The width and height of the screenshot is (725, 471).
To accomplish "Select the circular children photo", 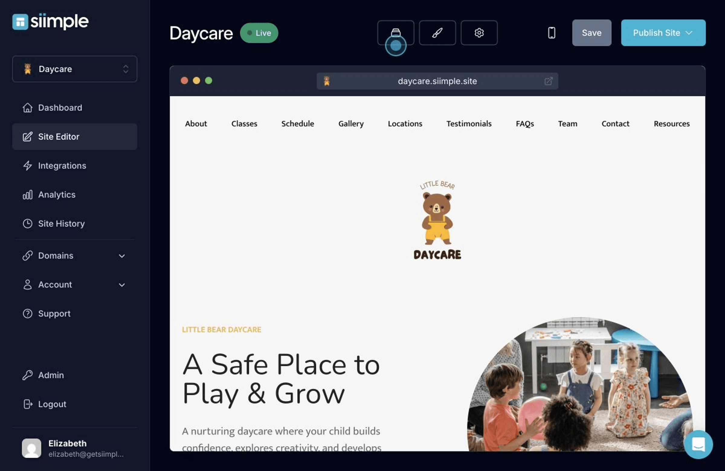I will pos(580,384).
